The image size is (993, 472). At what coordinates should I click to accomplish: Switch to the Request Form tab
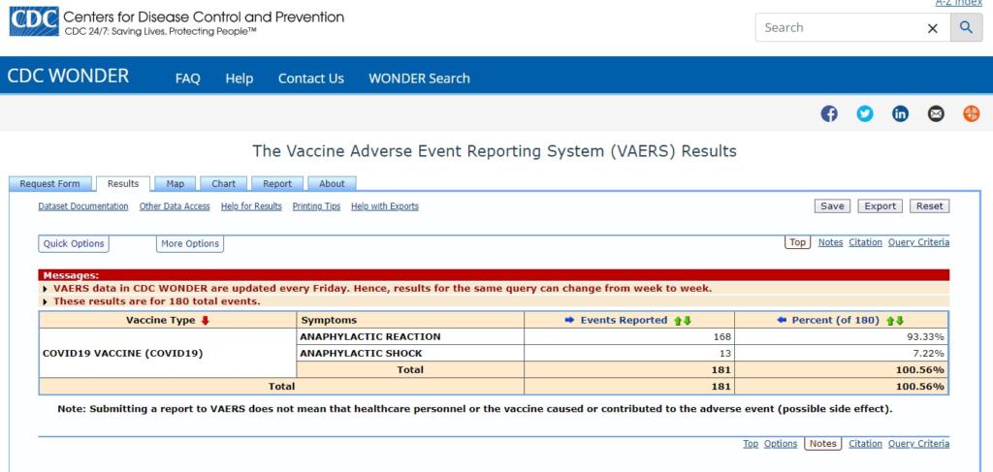50,183
